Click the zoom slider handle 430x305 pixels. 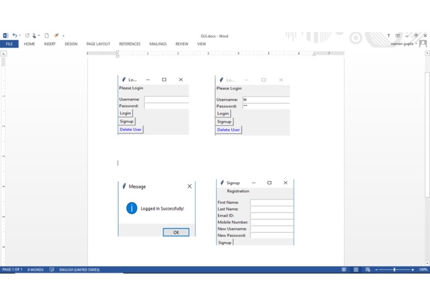click(x=394, y=270)
